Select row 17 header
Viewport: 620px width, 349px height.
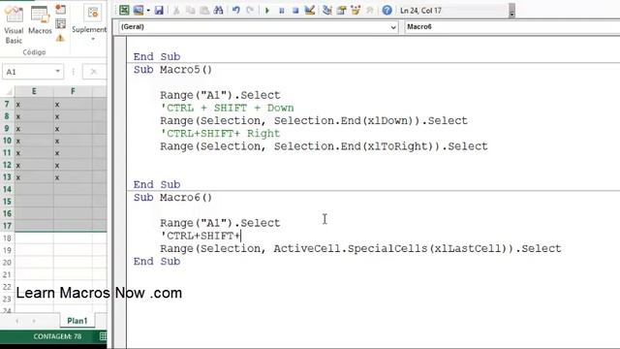pyautogui.click(x=7, y=226)
